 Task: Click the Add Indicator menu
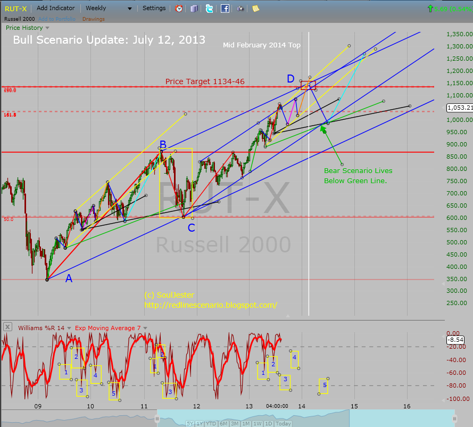(x=55, y=8)
